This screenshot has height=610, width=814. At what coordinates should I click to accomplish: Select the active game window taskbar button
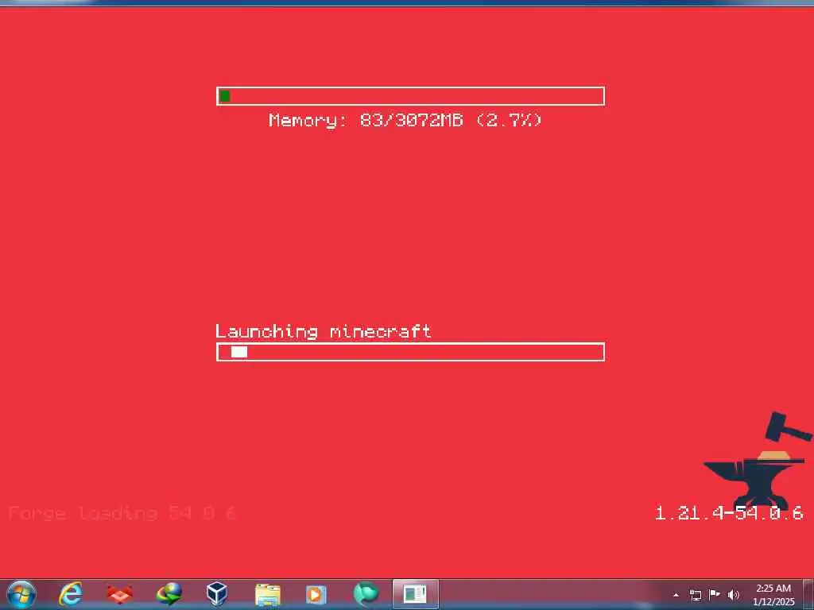tap(415, 594)
